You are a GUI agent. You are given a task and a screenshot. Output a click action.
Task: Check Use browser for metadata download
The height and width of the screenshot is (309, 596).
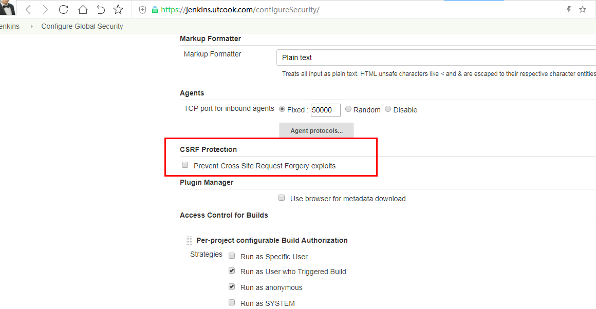pyautogui.click(x=282, y=198)
